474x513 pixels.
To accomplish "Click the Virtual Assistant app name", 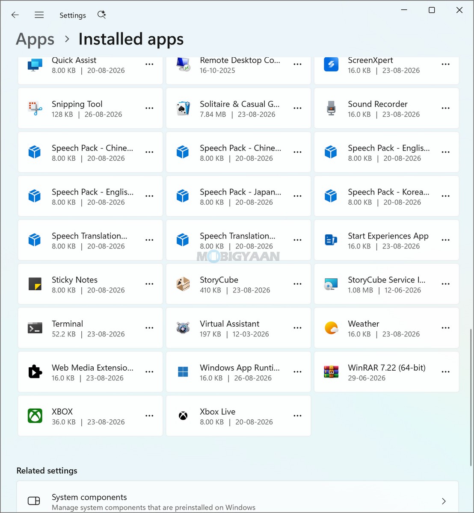I will point(230,324).
